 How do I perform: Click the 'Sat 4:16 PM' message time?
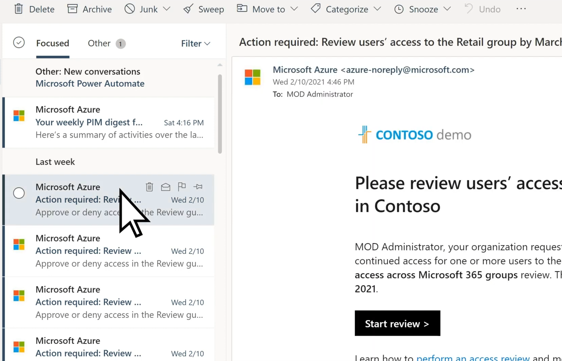coord(184,123)
